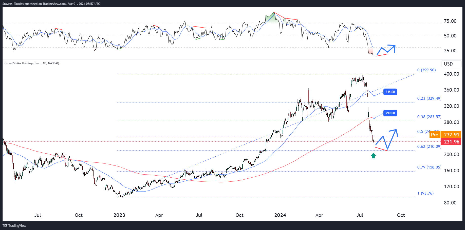The height and width of the screenshot is (230, 465).
Task: Click the 2024 label on time axis
Action: tap(280, 215)
